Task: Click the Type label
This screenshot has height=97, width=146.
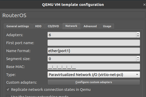Action: [x=11, y=75]
